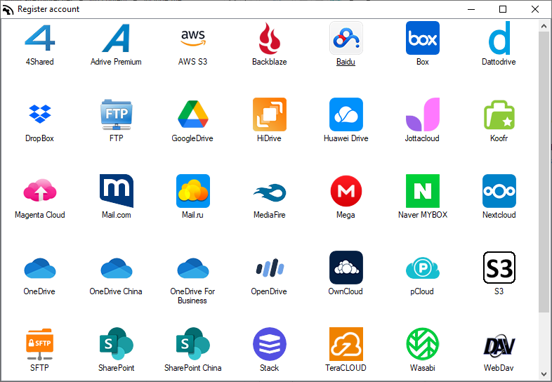The width and height of the screenshot is (552, 382).
Task: Pick the Magenta Cloud icon
Action: coord(40,190)
